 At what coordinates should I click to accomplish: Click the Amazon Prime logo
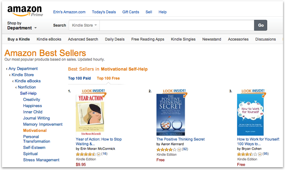pyautogui.click(x=25, y=11)
